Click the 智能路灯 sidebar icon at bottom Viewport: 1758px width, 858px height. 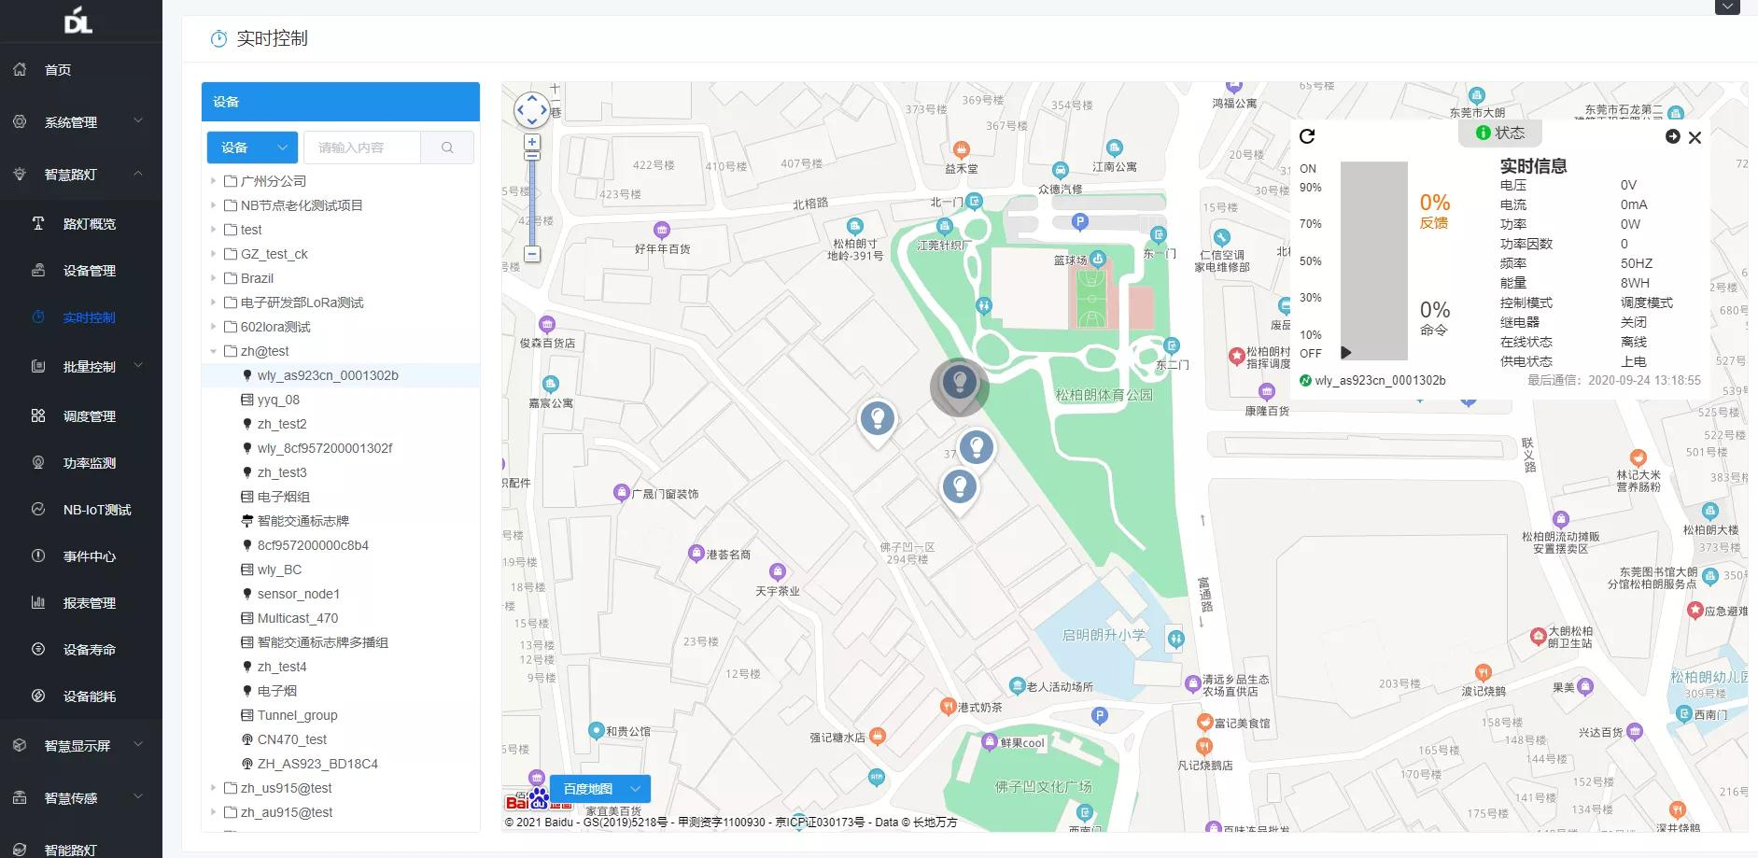20,851
